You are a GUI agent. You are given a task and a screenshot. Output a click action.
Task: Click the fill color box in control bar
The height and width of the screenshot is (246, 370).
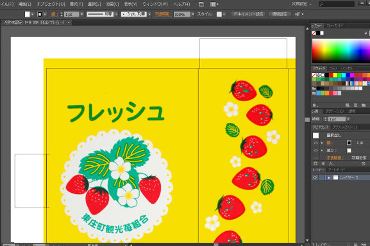click(28, 14)
